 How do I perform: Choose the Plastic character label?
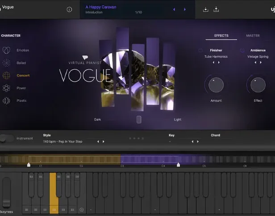21,101
